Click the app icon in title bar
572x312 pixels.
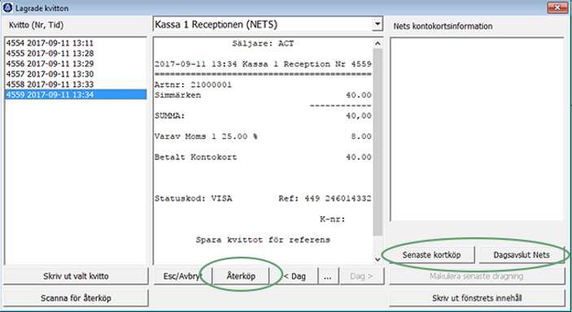(x=7, y=7)
